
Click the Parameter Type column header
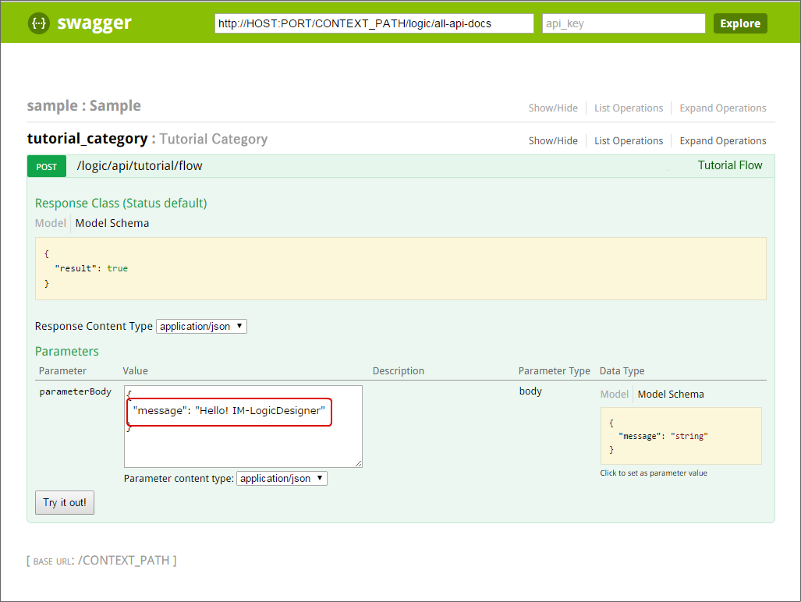pos(555,371)
